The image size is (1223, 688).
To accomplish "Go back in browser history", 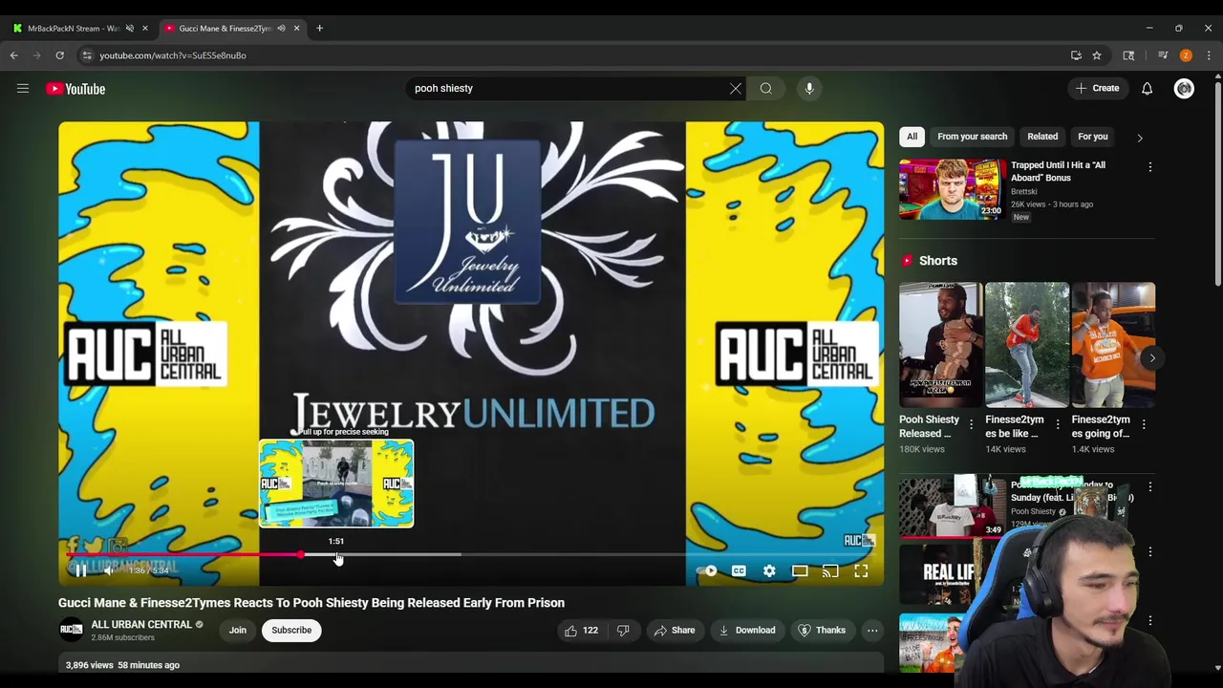I will pyautogui.click(x=14, y=55).
